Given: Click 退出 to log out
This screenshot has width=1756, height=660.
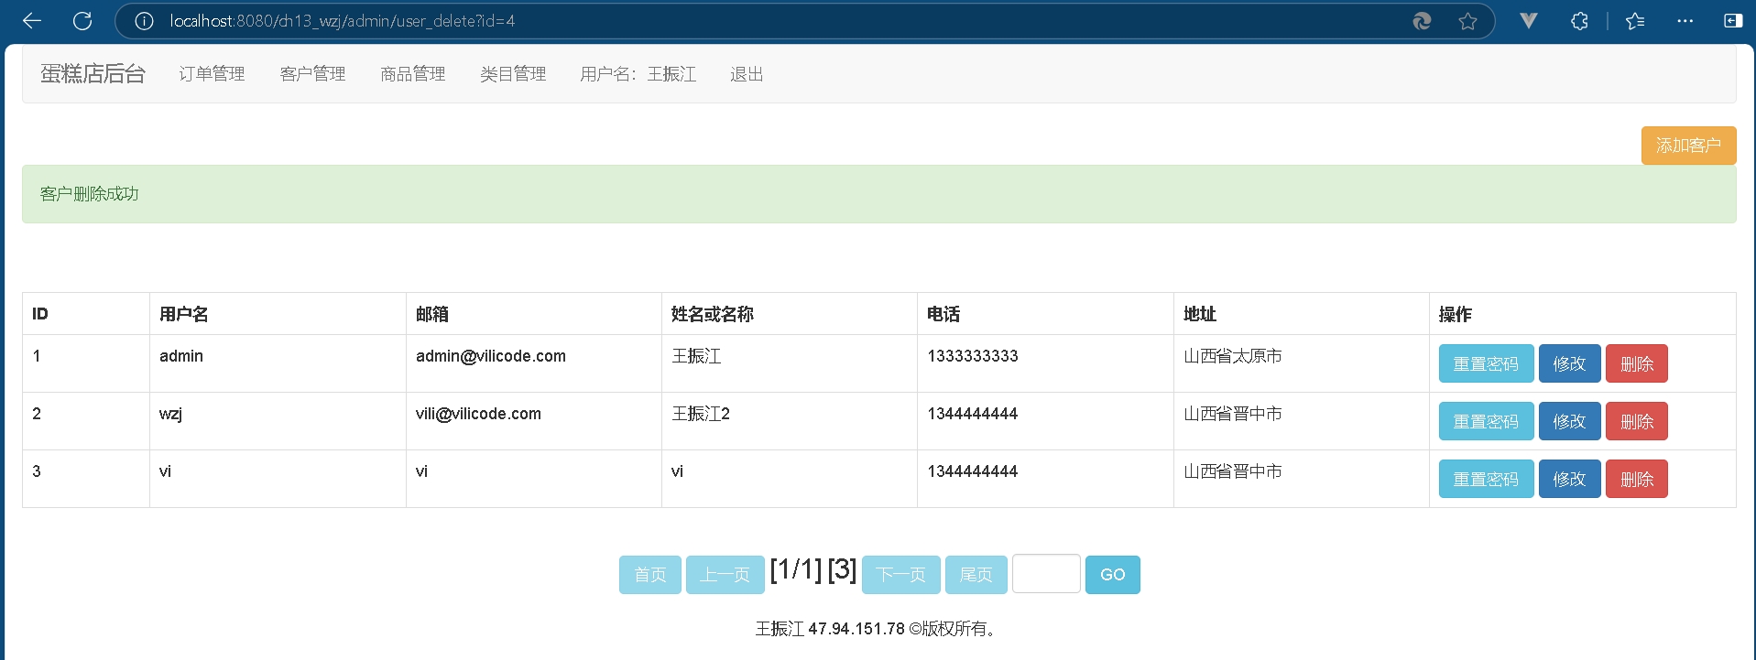Looking at the screenshot, I should click(747, 74).
